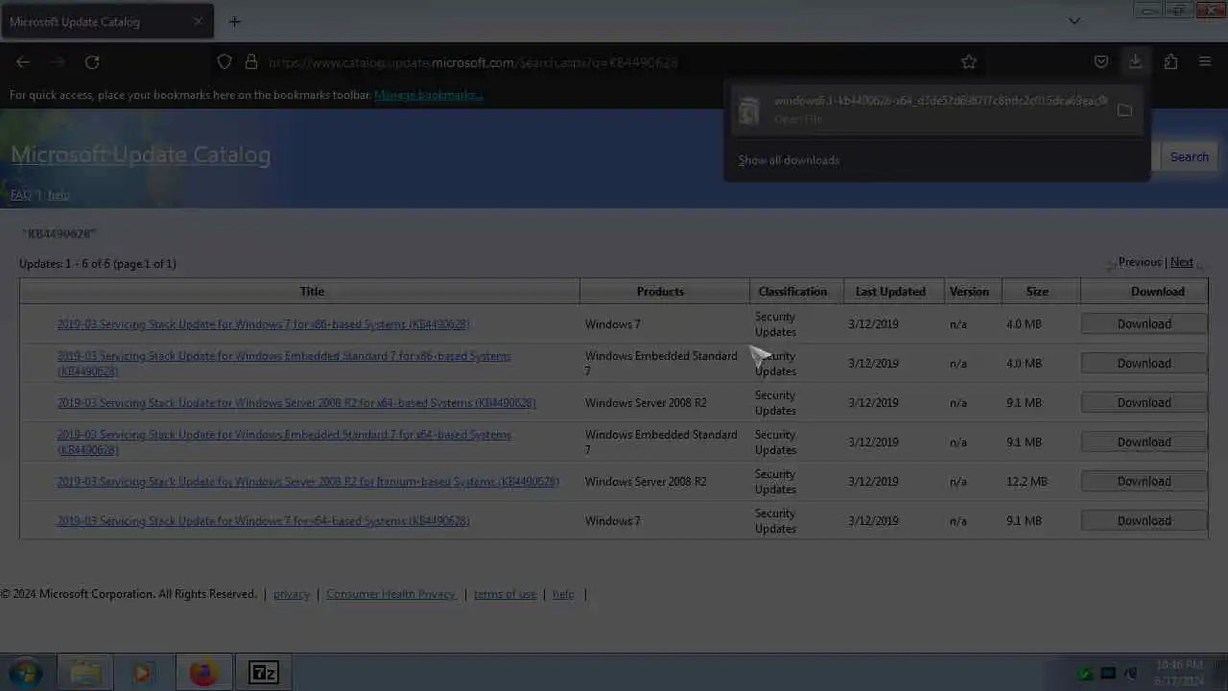Open 7-Zip from the taskbar
1228x691 pixels.
click(x=263, y=673)
